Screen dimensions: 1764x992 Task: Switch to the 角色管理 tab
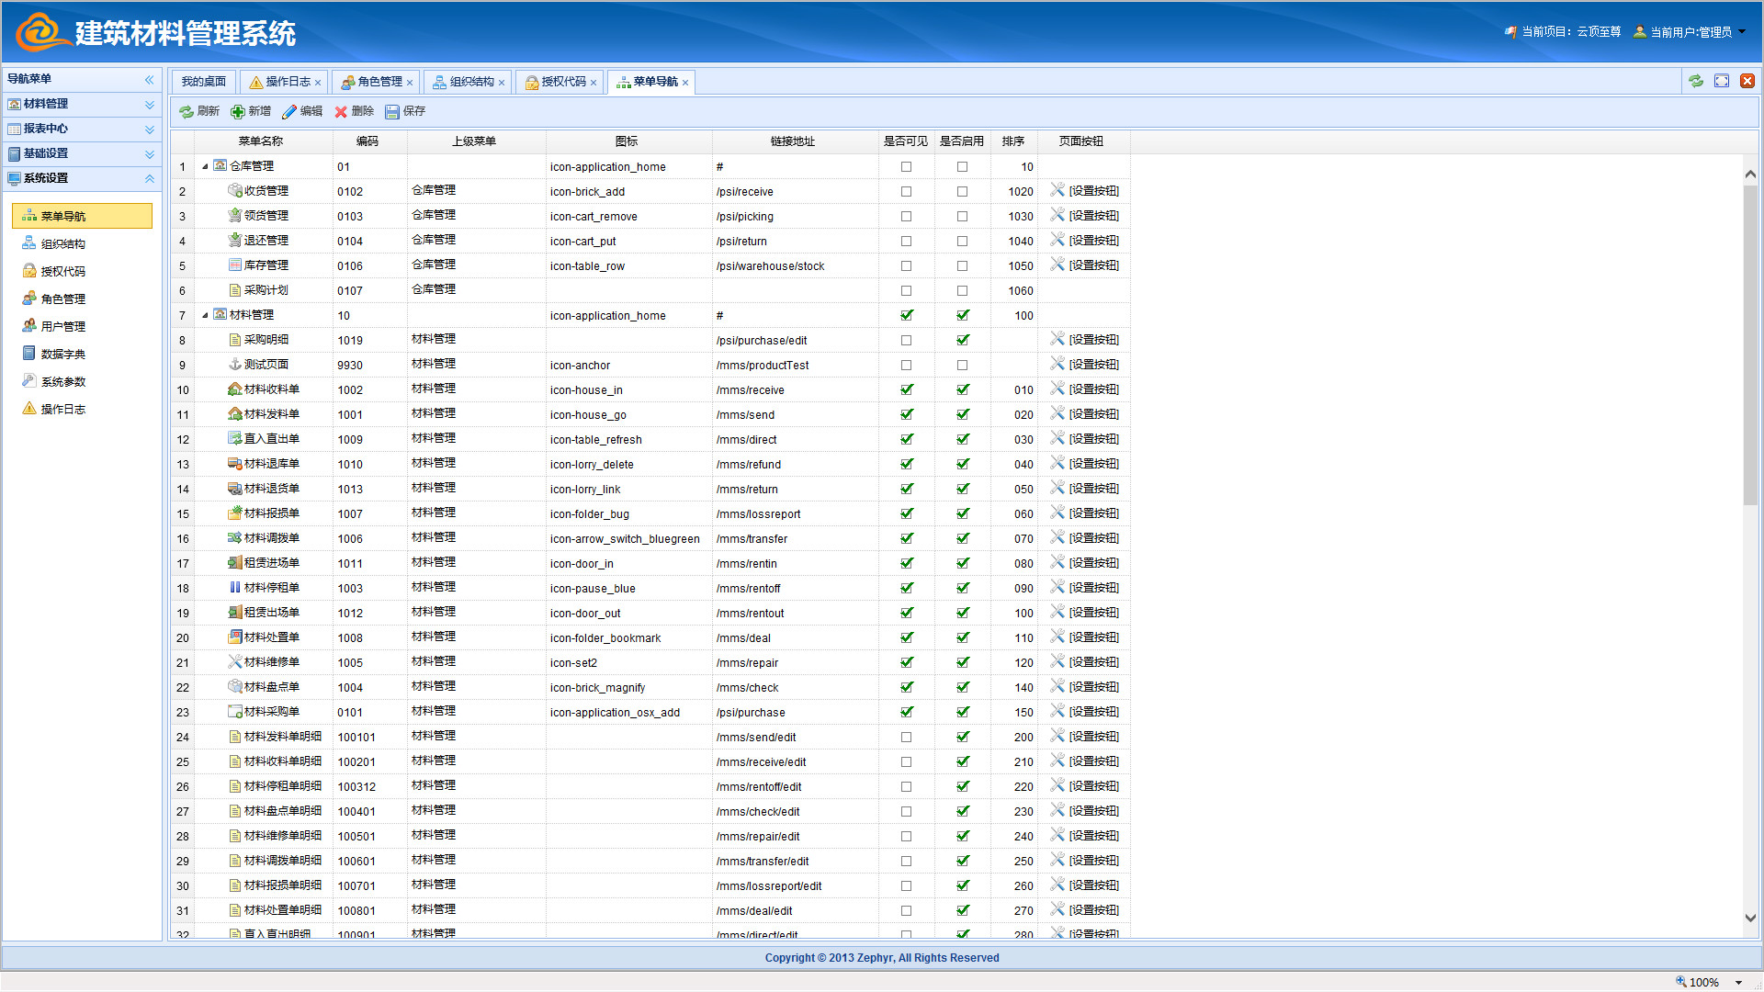pyautogui.click(x=379, y=82)
